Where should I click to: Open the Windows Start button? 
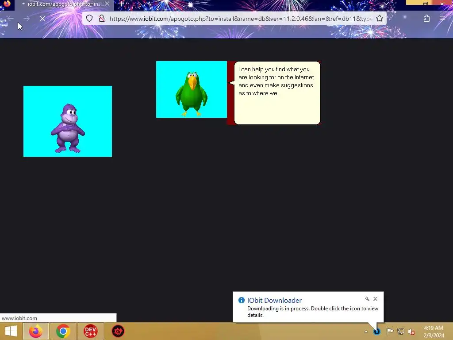tap(11, 331)
